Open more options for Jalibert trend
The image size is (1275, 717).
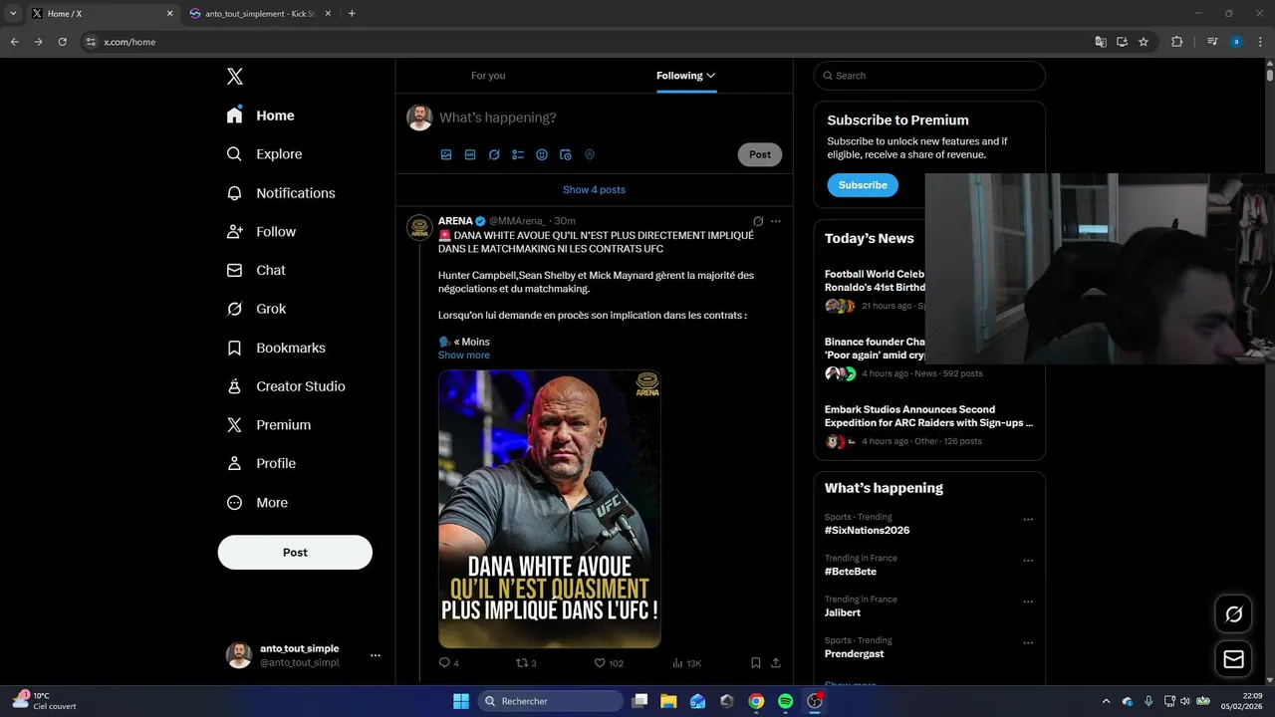coord(1028,602)
